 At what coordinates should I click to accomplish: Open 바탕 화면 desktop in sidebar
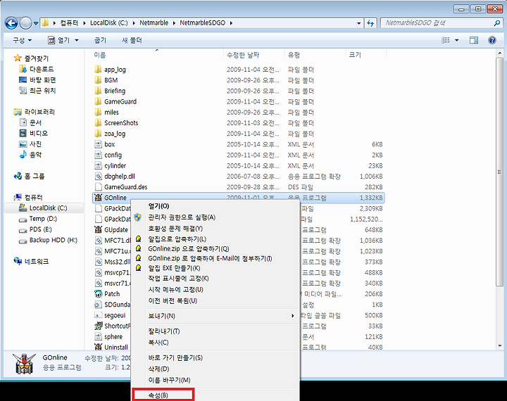pyautogui.click(x=37, y=79)
